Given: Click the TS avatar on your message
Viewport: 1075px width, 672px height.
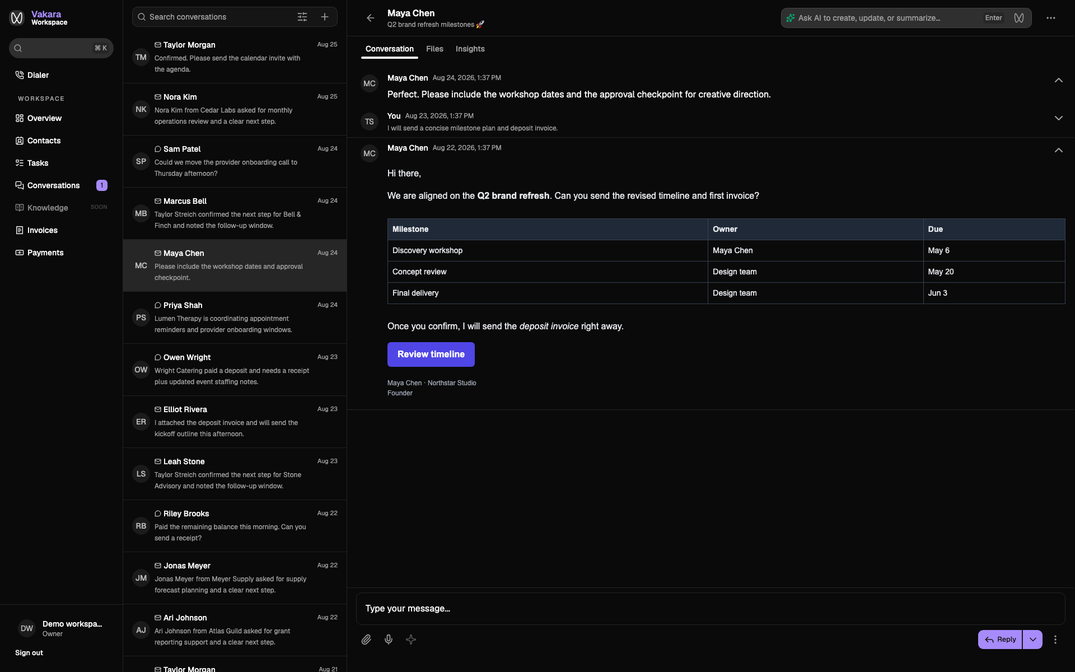Looking at the screenshot, I should (370, 122).
